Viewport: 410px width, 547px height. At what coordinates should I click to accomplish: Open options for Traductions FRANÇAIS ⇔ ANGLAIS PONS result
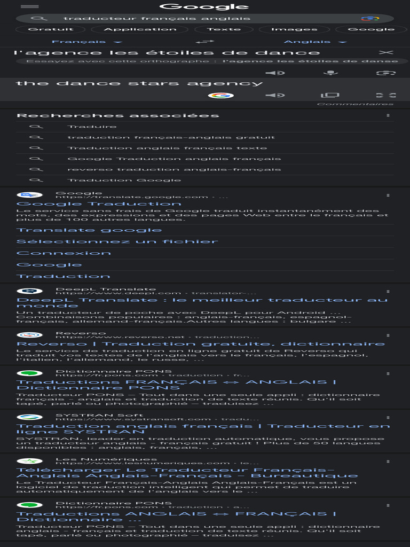point(388,373)
